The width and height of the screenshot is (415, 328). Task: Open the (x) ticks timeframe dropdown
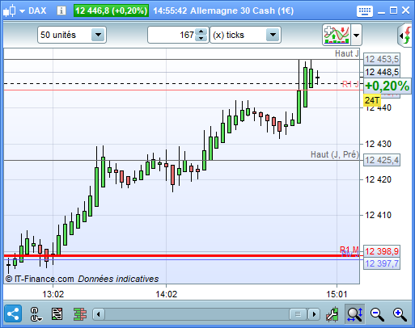245,35
